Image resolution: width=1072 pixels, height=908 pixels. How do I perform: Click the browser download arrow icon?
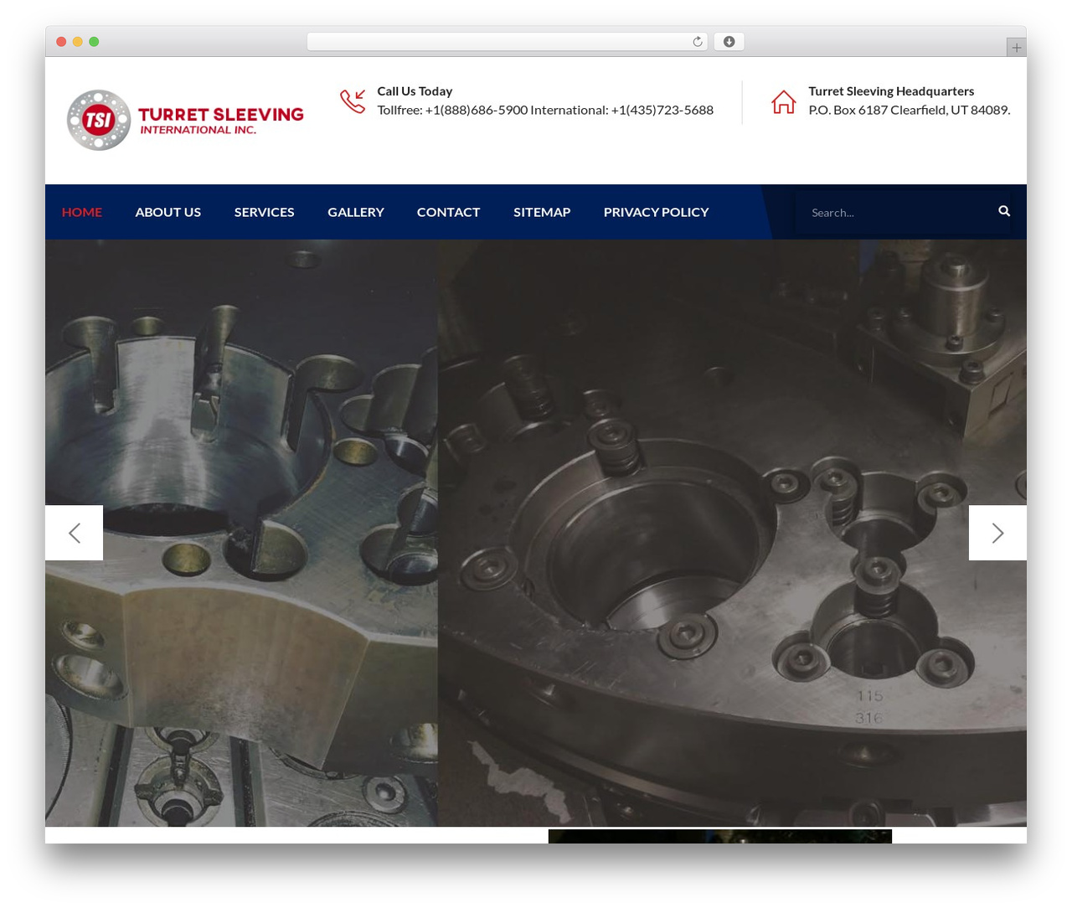pyautogui.click(x=729, y=42)
